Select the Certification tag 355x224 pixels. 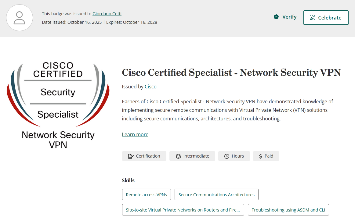click(144, 156)
